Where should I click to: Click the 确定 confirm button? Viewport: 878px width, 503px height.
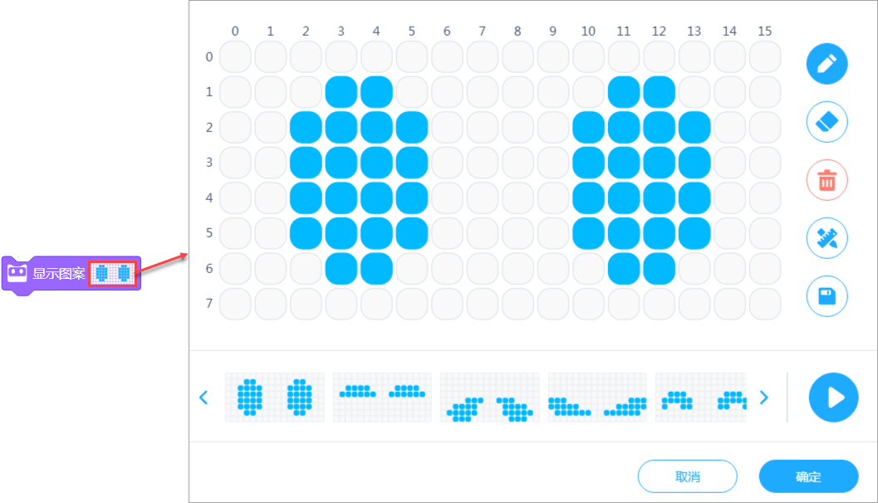click(x=807, y=476)
